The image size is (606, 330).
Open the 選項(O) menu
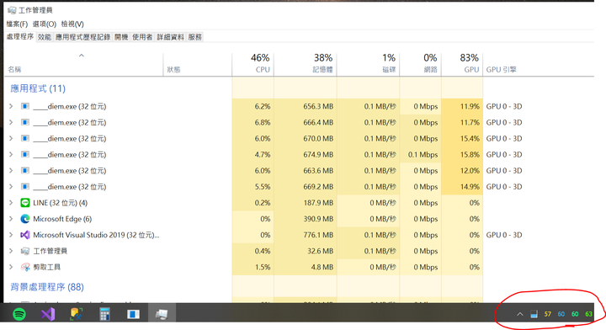(45, 24)
